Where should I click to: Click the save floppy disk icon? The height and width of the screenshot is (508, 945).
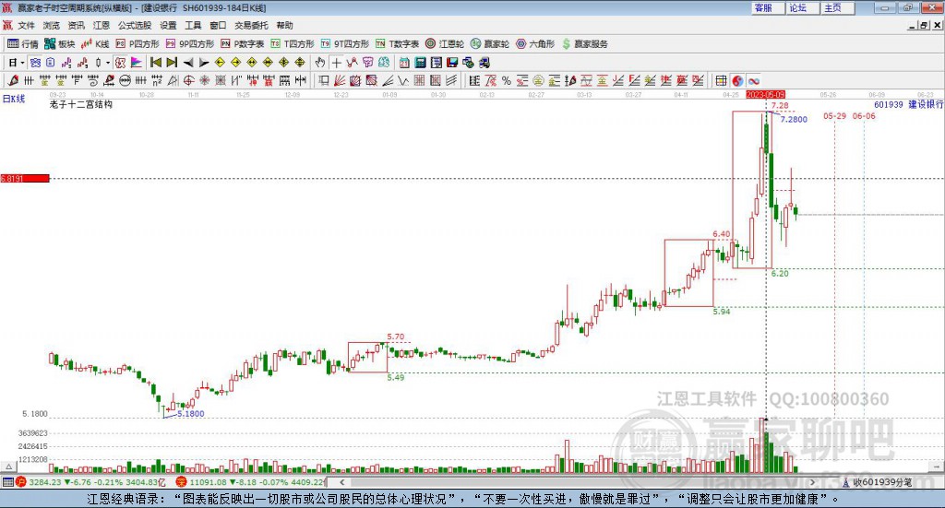pyautogui.click(x=452, y=63)
